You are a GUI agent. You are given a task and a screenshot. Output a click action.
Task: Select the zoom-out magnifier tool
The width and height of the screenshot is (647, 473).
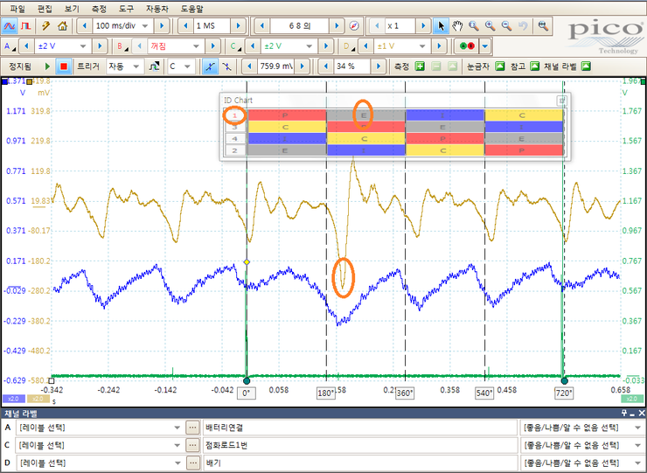pyautogui.click(x=507, y=26)
